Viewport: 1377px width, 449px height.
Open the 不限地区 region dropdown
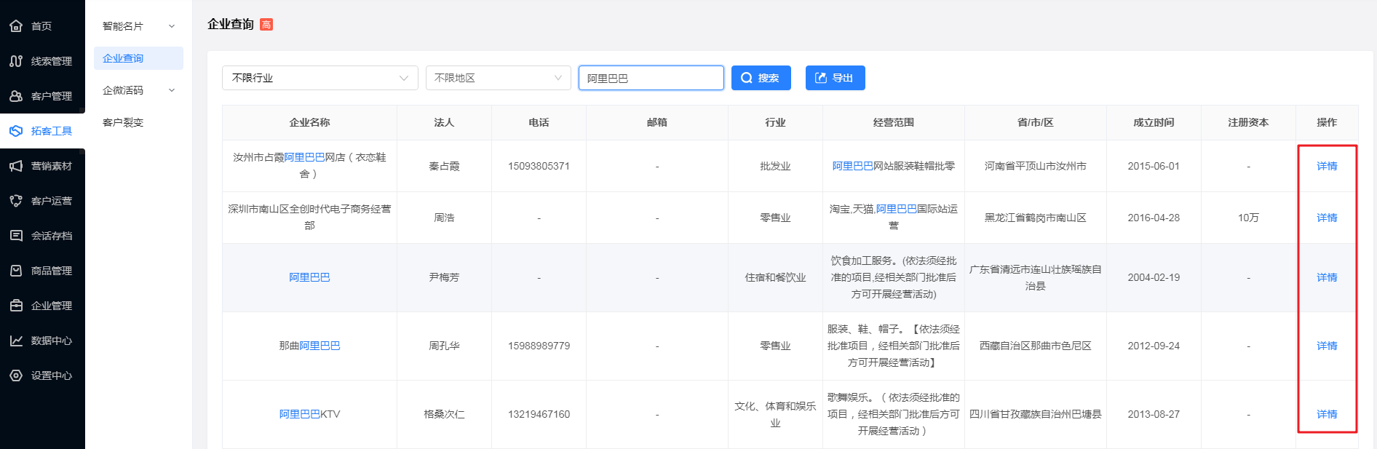point(499,78)
